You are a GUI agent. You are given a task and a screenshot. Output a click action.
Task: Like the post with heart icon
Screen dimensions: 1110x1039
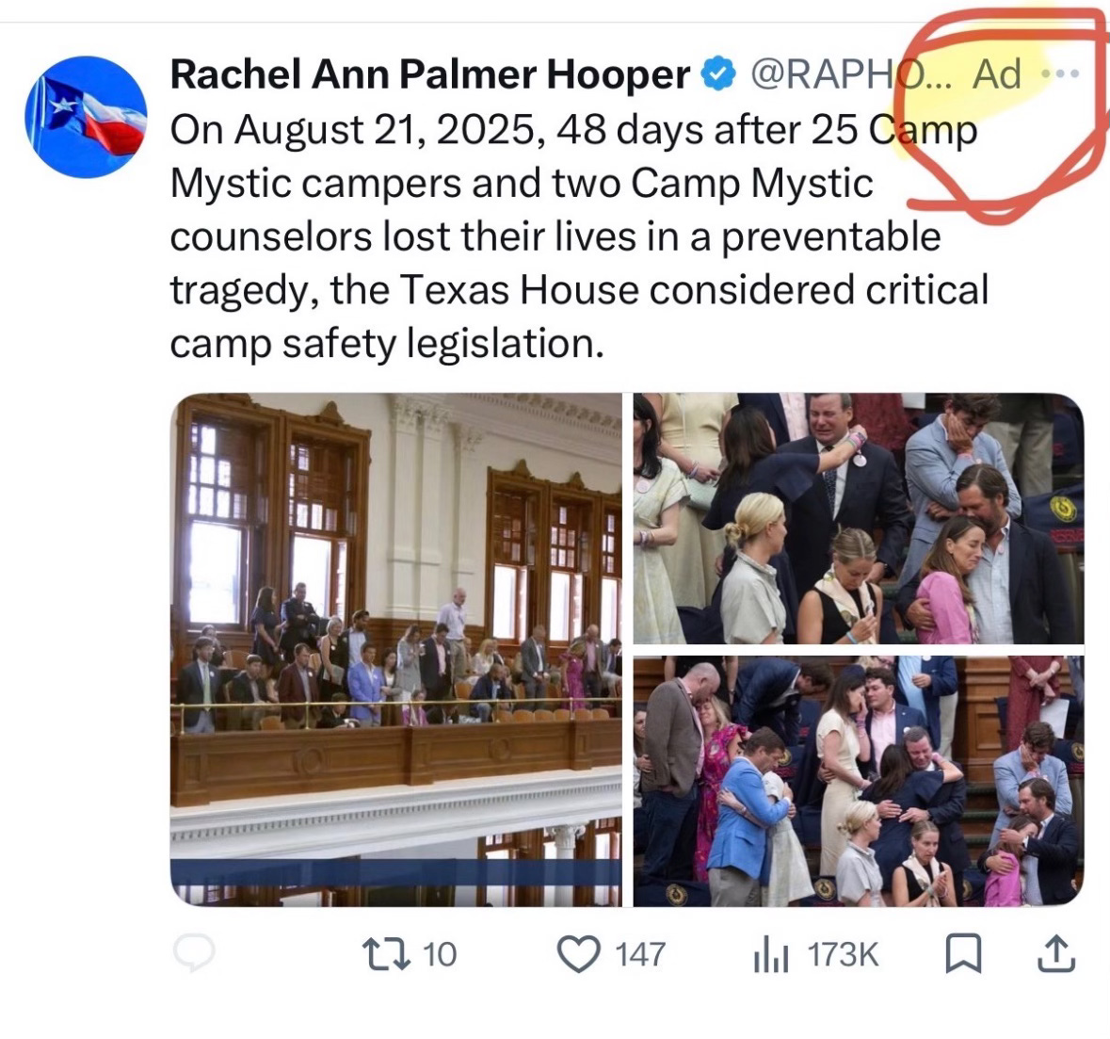(579, 953)
